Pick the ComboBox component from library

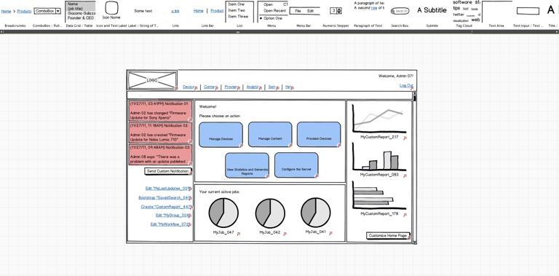point(47,15)
